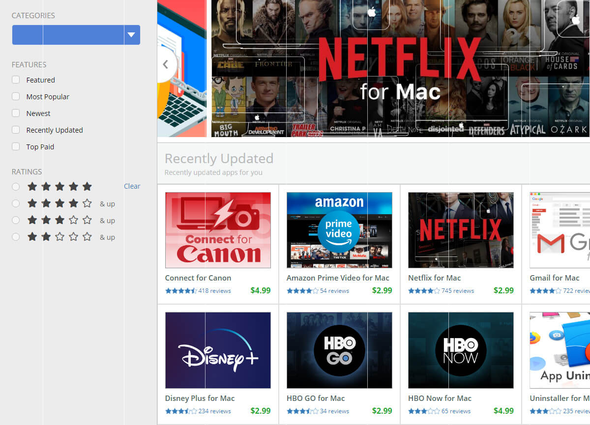
Task: Click the $2.99 price of Netflix for Mac
Action: [503, 290]
